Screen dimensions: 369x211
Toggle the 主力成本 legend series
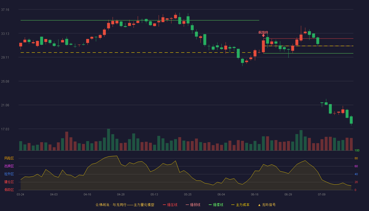tap(240, 205)
